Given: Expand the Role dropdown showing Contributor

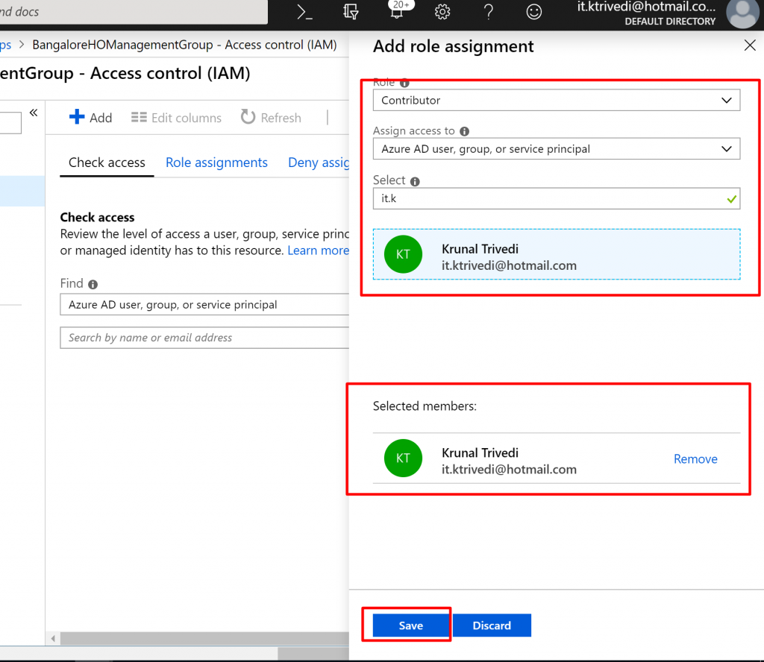Looking at the screenshot, I should click(x=556, y=100).
